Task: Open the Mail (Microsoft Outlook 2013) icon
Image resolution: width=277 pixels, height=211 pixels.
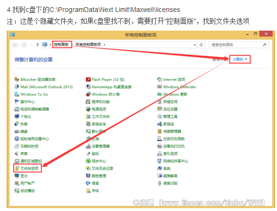Action: [17, 87]
